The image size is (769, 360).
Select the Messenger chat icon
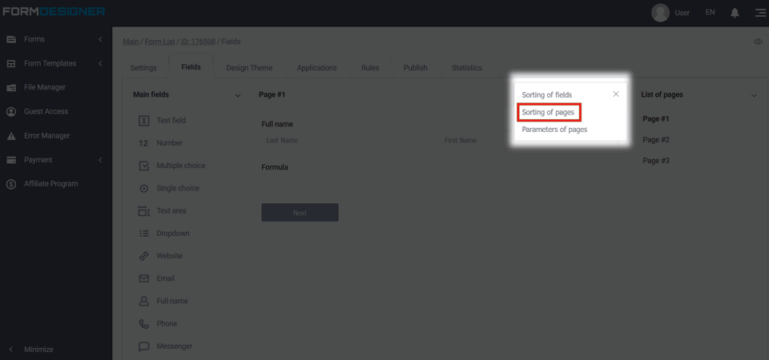click(143, 346)
